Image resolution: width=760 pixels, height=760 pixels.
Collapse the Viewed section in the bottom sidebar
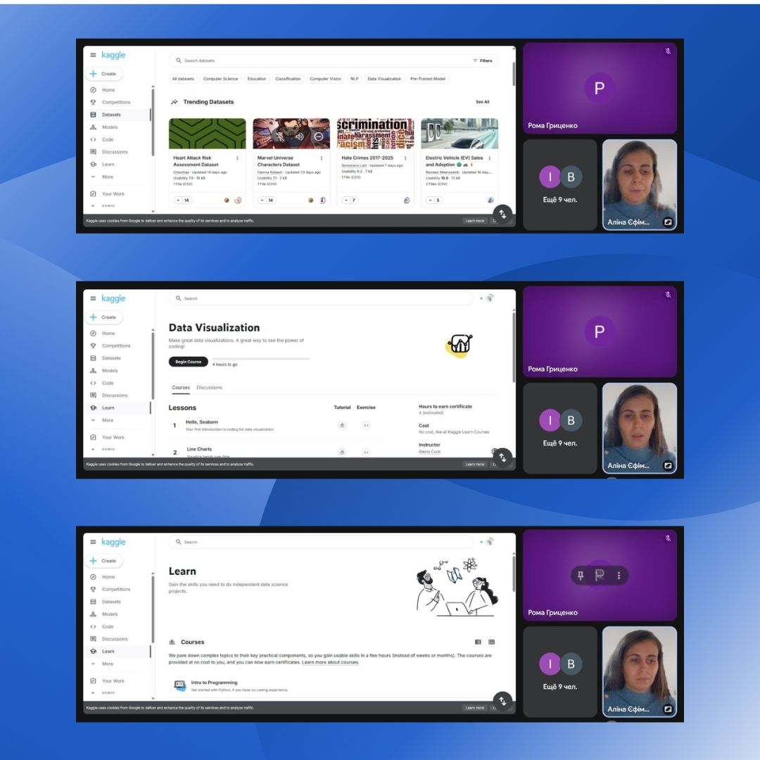click(x=93, y=693)
